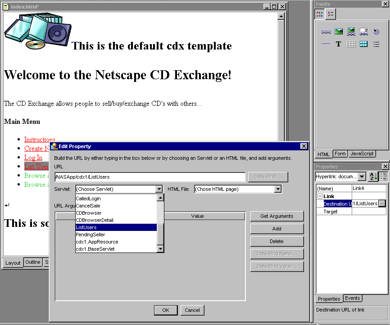Open Destination URL ellipsis editor button
This screenshot has width=390, height=325.
tap(382, 203)
